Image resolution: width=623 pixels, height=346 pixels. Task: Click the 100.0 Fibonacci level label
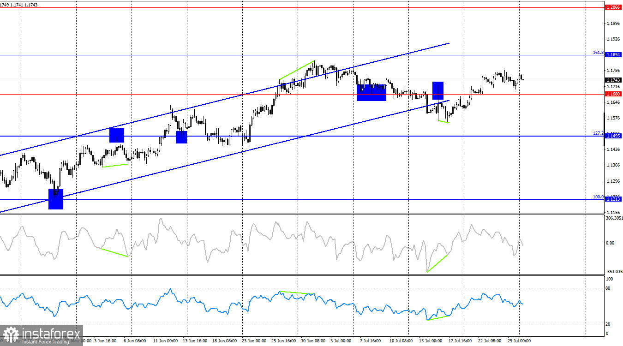598,197
